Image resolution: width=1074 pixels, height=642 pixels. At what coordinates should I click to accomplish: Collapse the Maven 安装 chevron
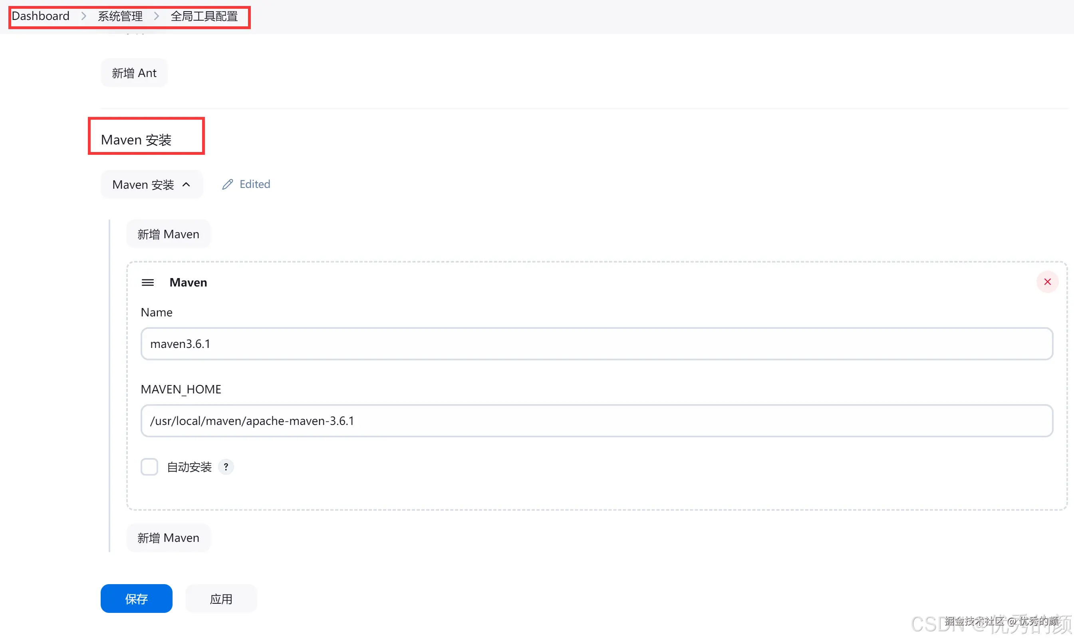point(187,185)
